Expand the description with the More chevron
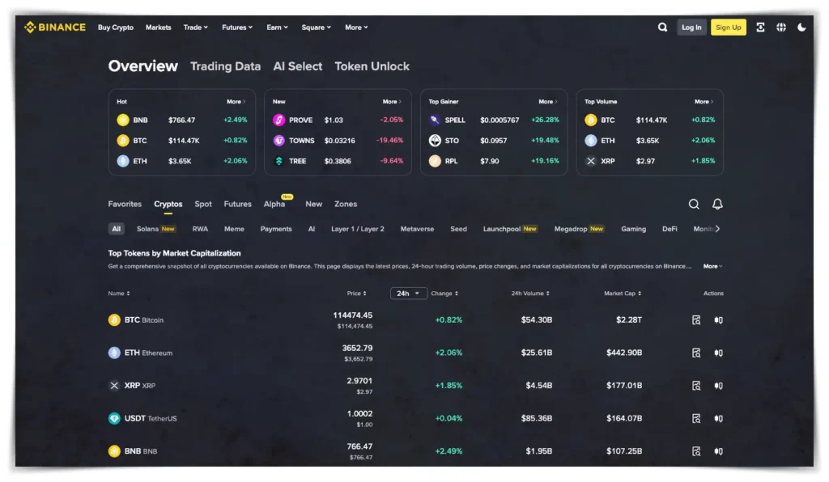The width and height of the screenshot is (829, 482). point(712,266)
